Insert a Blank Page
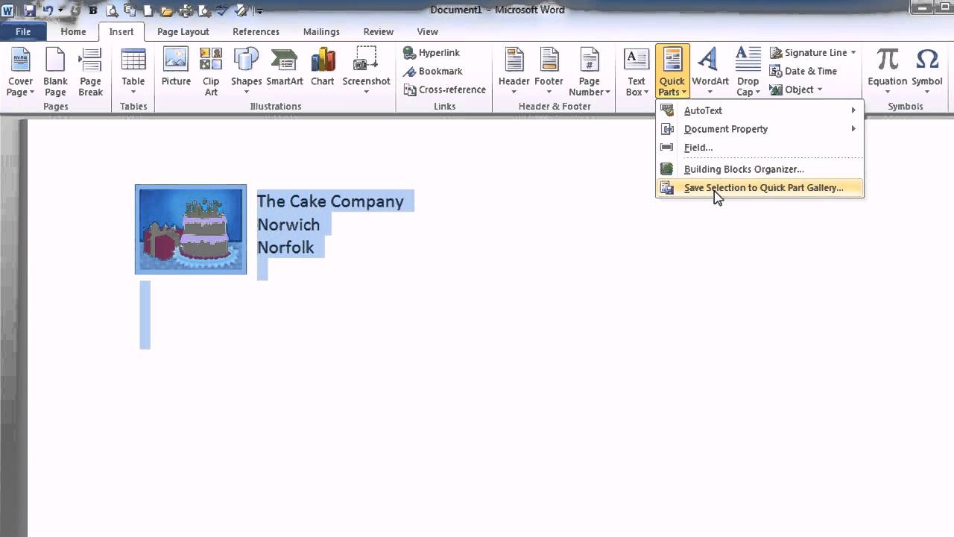This screenshot has height=537, width=954. (55, 72)
